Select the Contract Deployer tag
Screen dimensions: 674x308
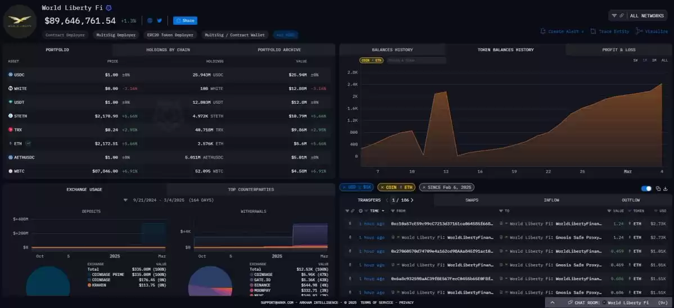tap(65, 35)
